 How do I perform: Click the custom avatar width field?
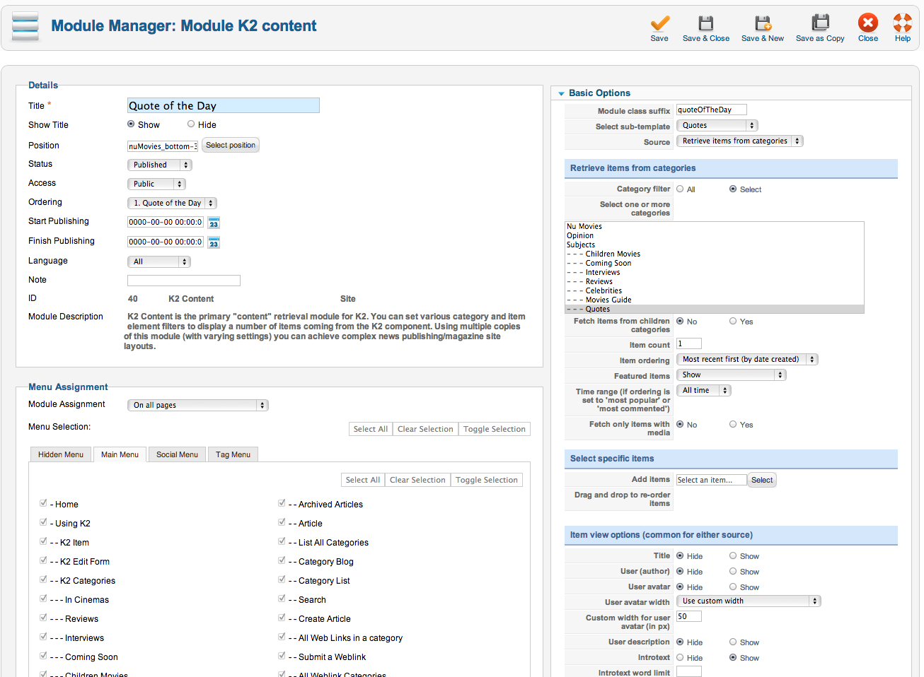coord(689,616)
